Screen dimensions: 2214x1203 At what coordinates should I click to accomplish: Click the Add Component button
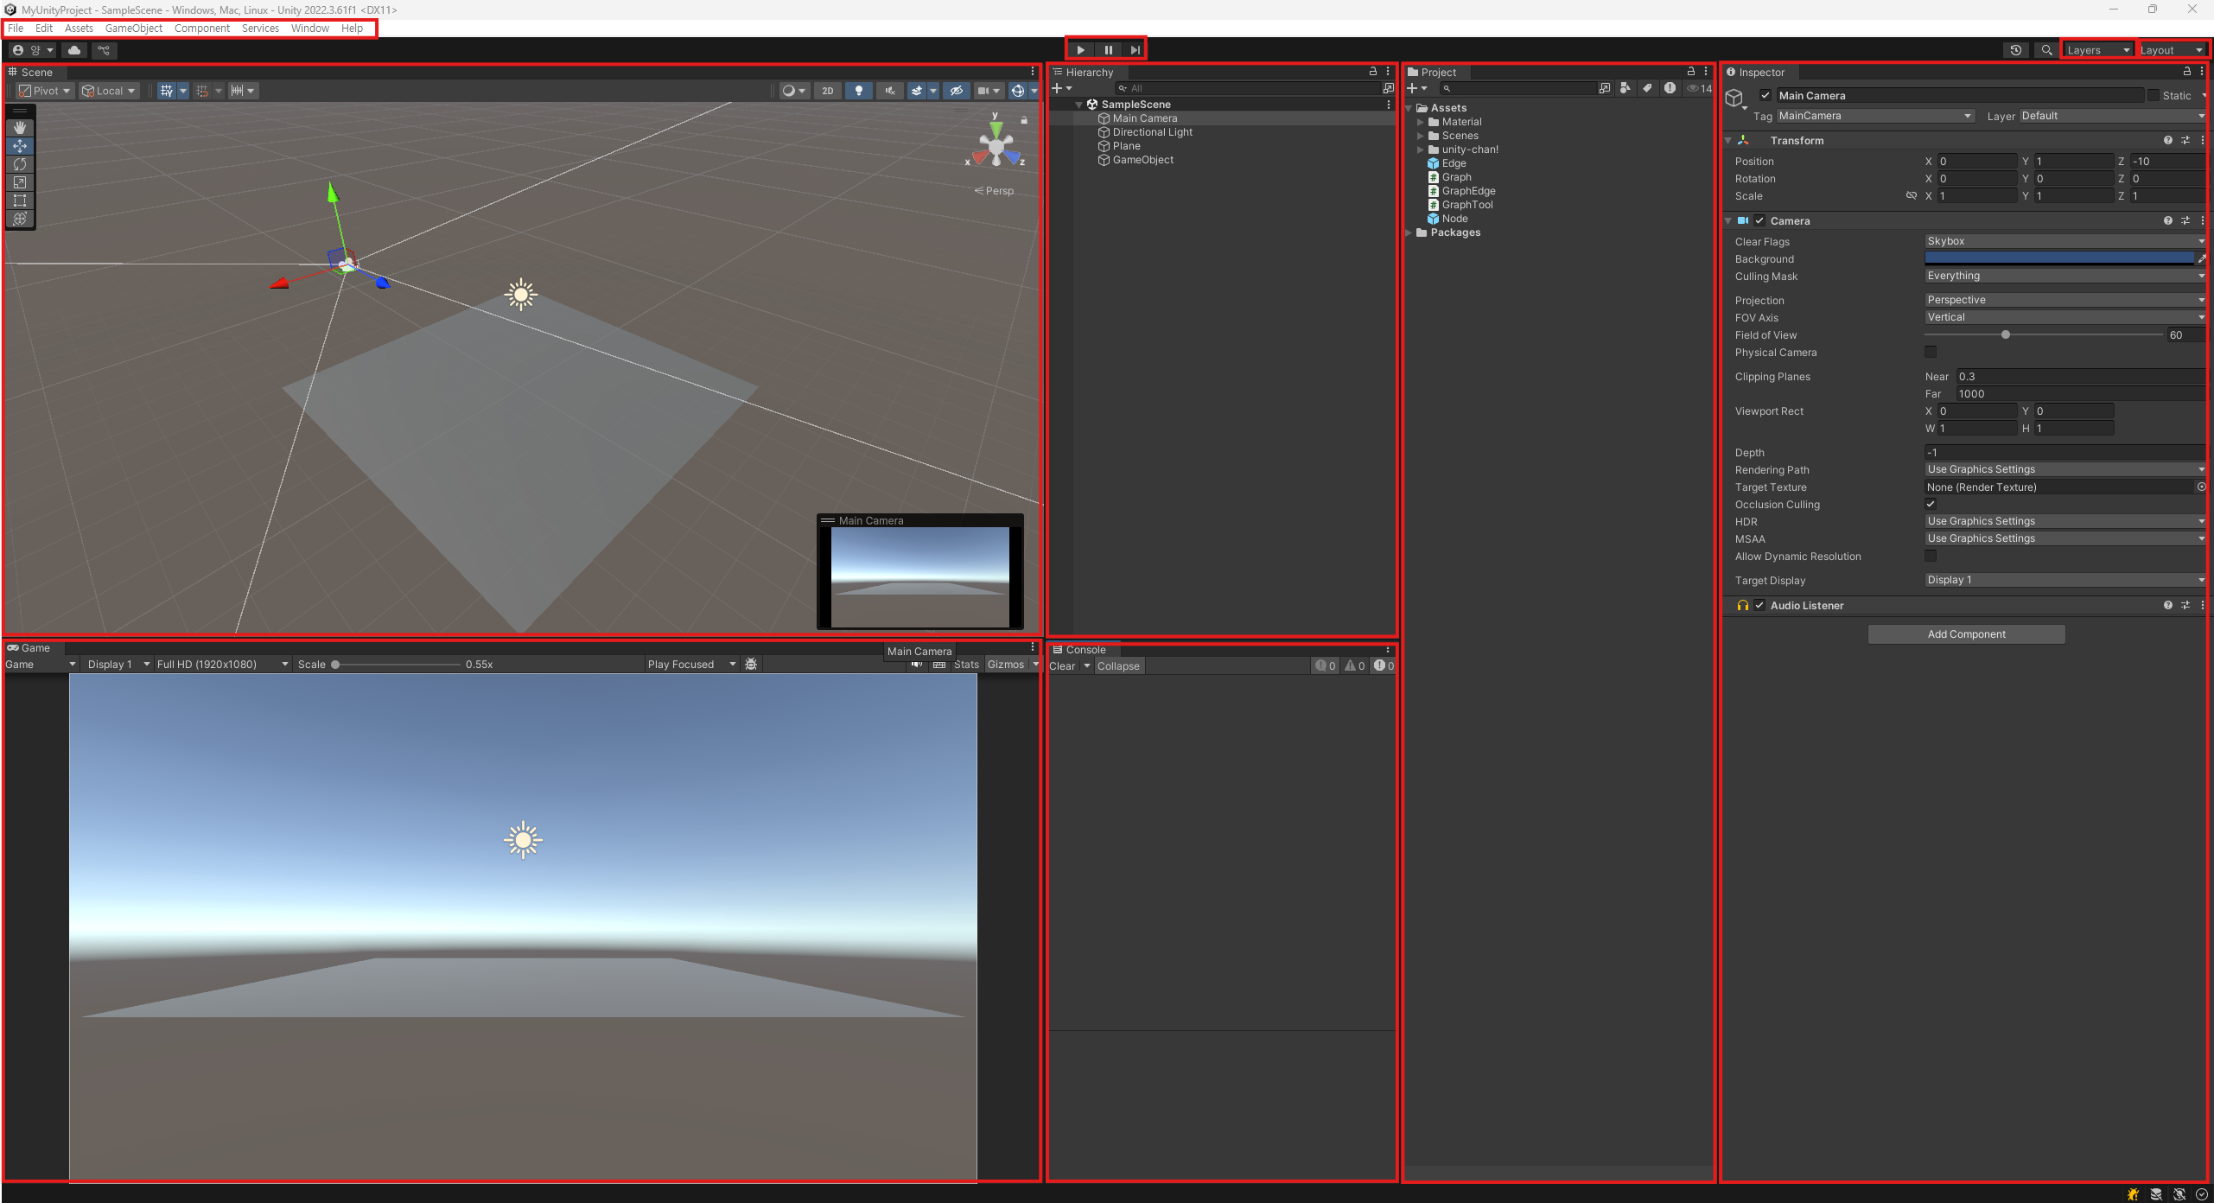click(x=1966, y=634)
